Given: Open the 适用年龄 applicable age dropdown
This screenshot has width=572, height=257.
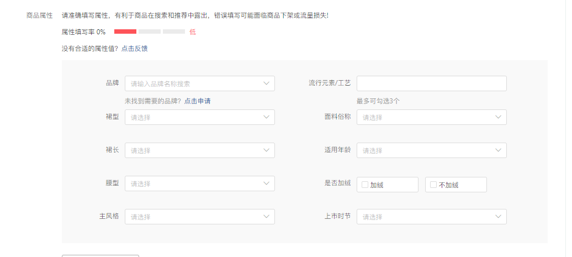Looking at the screenshot, I should [x=425, y=150].
